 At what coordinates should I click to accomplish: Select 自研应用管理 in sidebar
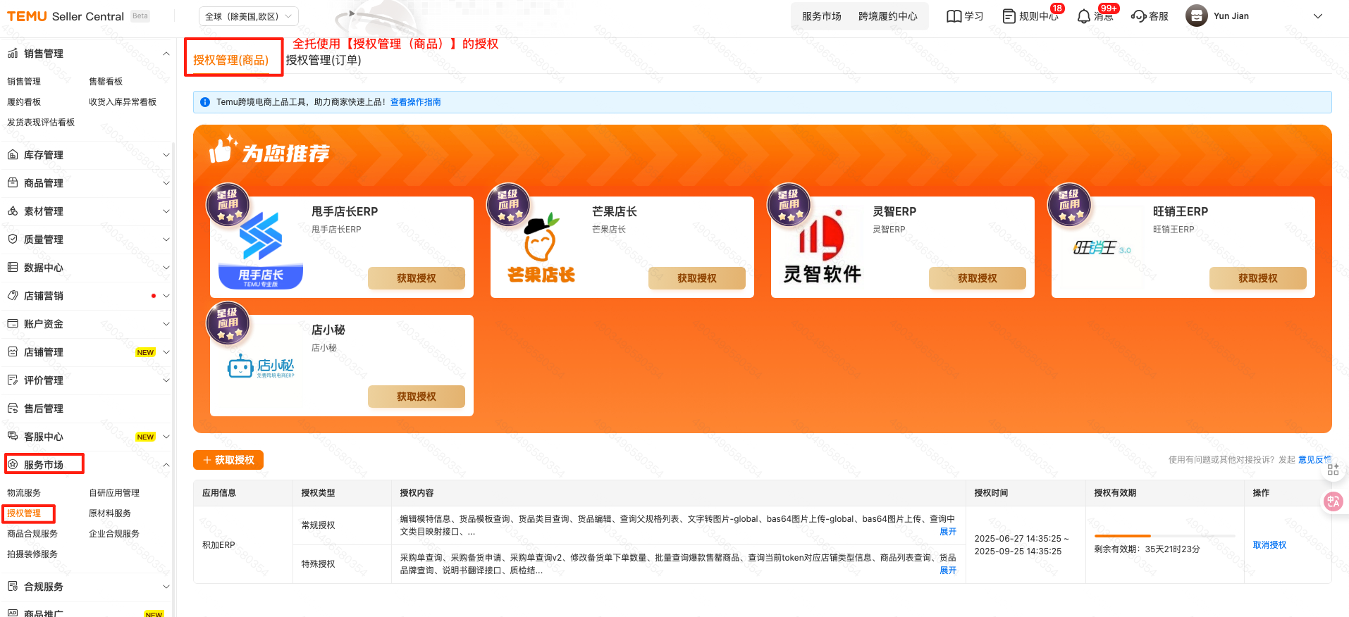(114, 493)
